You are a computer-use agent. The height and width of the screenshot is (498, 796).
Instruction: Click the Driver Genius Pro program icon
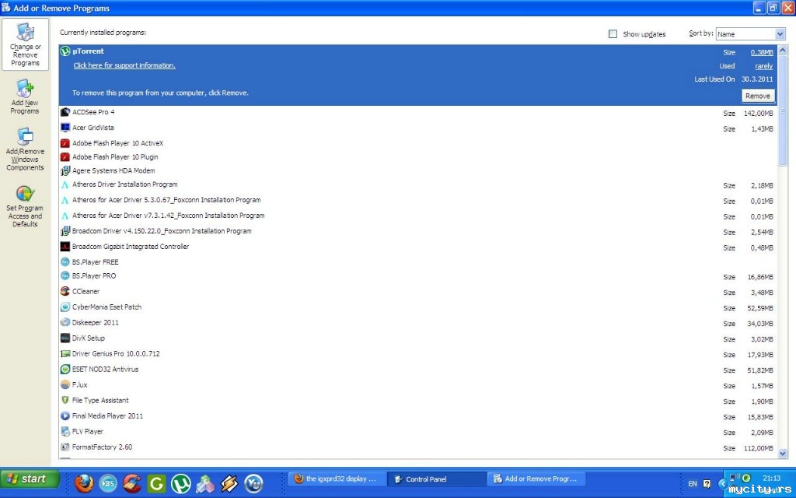click(65, 354)
